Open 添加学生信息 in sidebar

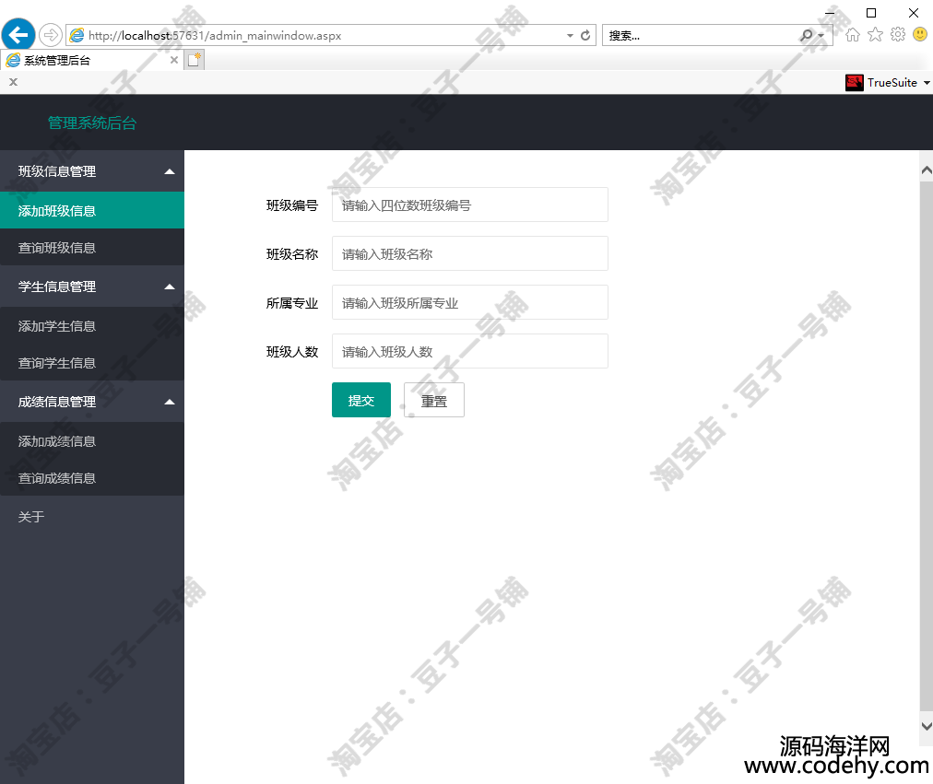(x=92, y=326)
